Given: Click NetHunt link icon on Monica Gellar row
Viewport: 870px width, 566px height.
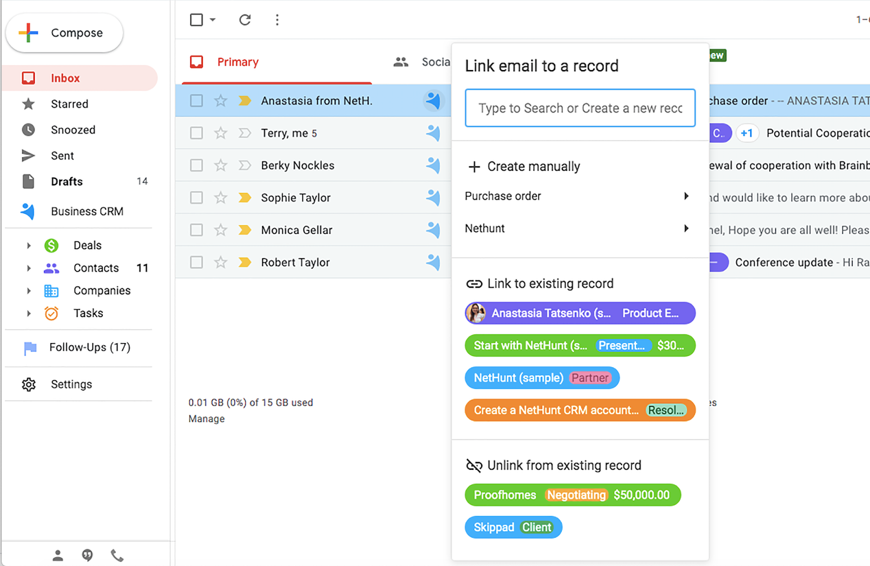Looking at the screenshot, I should pyautogui.click(x=433, y=230).
